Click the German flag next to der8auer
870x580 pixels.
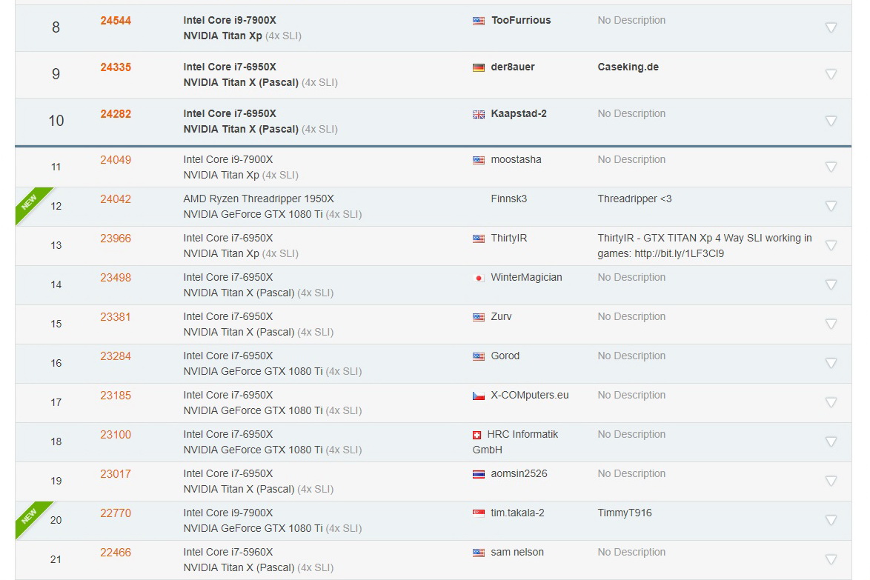tap(478, 67)
